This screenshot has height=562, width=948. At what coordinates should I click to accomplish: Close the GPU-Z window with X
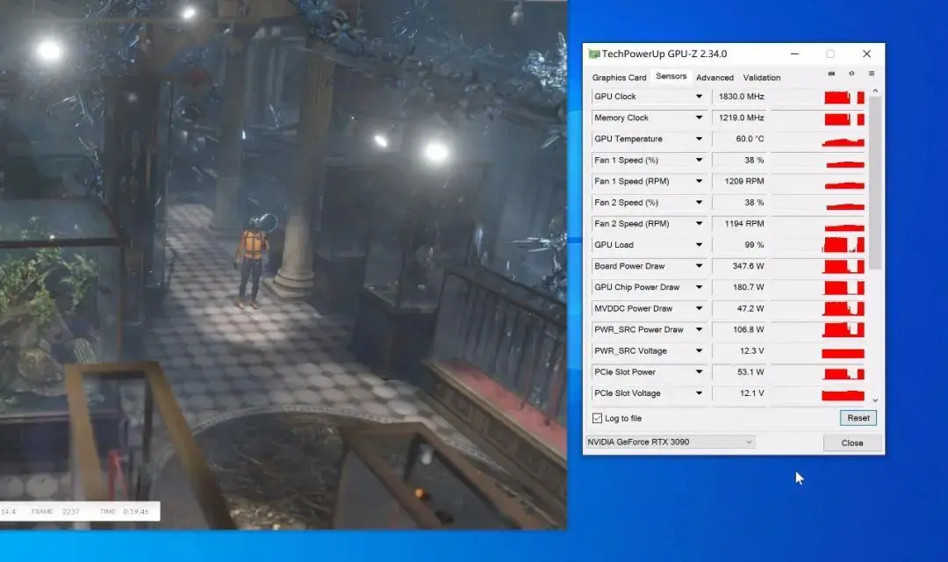click(866, 54)
